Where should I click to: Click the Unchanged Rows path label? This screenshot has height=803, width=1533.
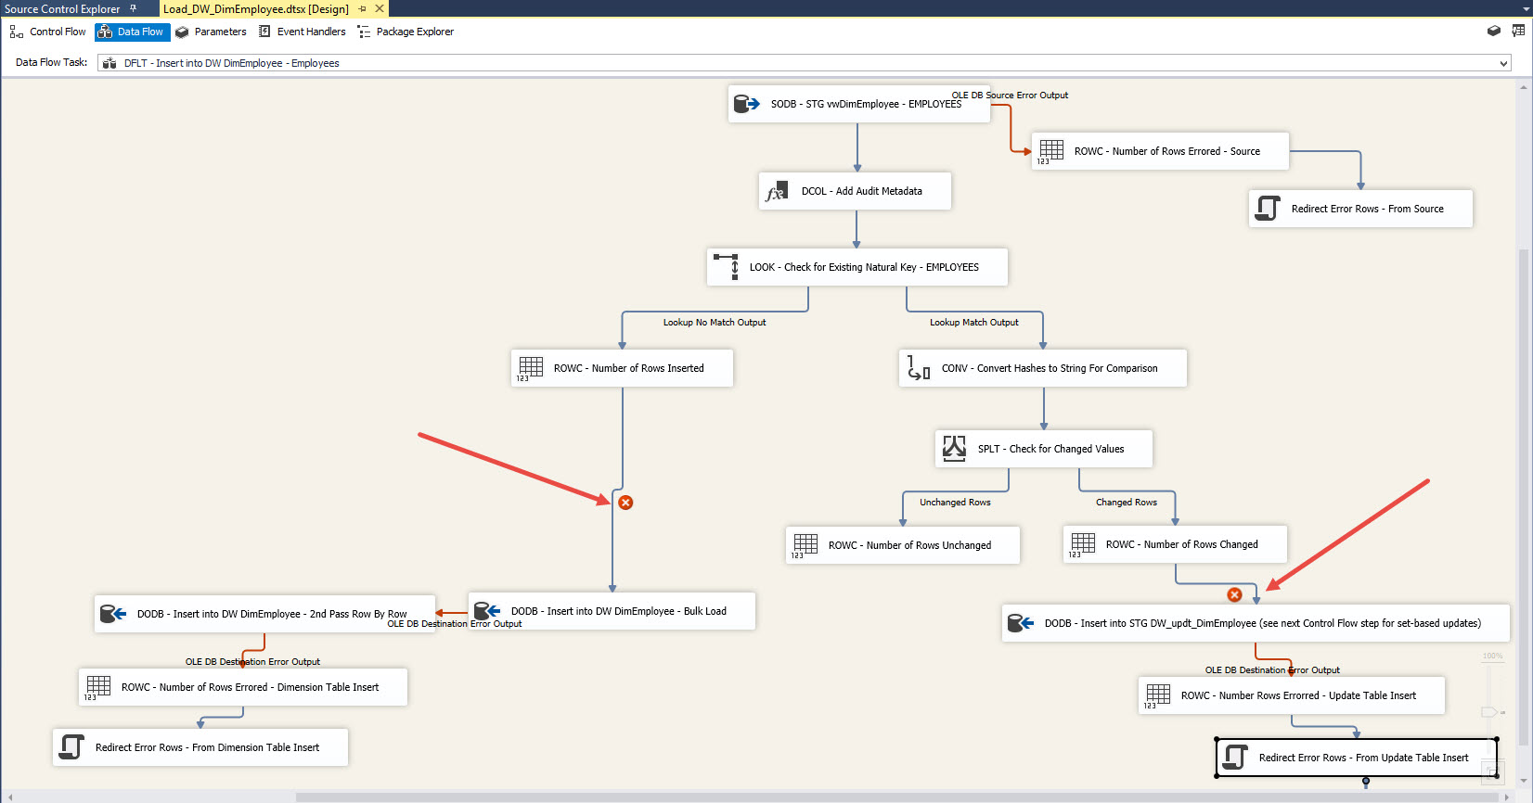pos(955,503)
